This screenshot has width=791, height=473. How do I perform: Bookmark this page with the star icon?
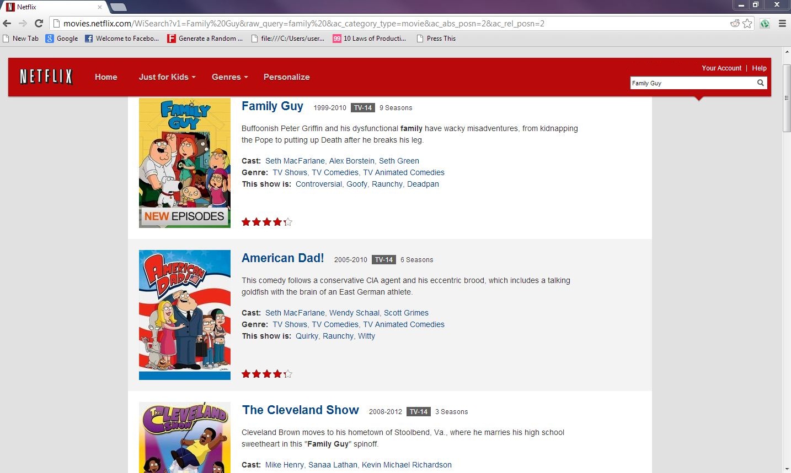[747, 23]
